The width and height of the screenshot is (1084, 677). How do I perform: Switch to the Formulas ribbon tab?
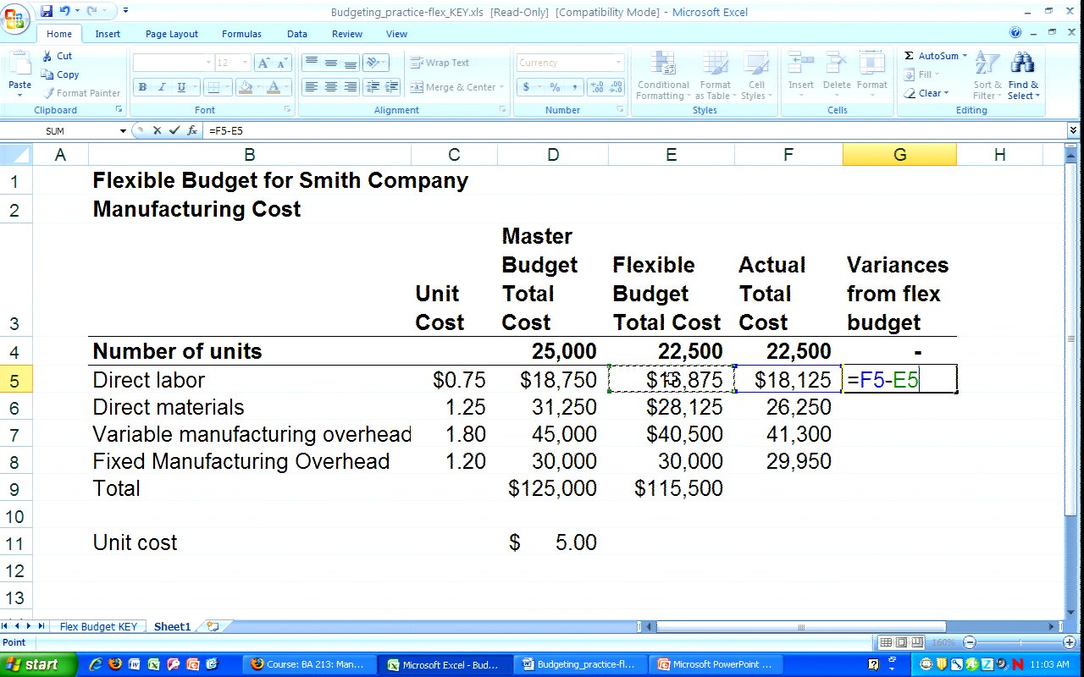241,34
